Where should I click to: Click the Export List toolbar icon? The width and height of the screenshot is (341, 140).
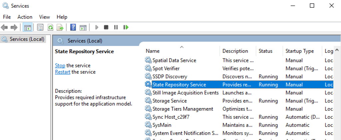(x=60, y=27)
